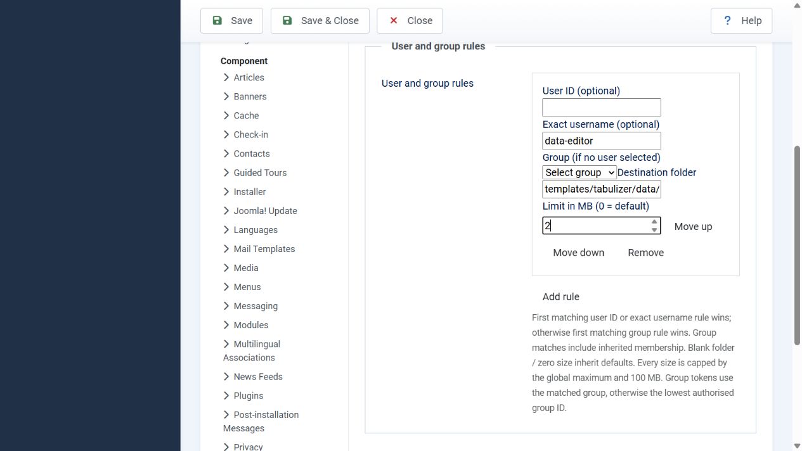Expand the Cache chevron
The image size is (802, 451).
226,115
